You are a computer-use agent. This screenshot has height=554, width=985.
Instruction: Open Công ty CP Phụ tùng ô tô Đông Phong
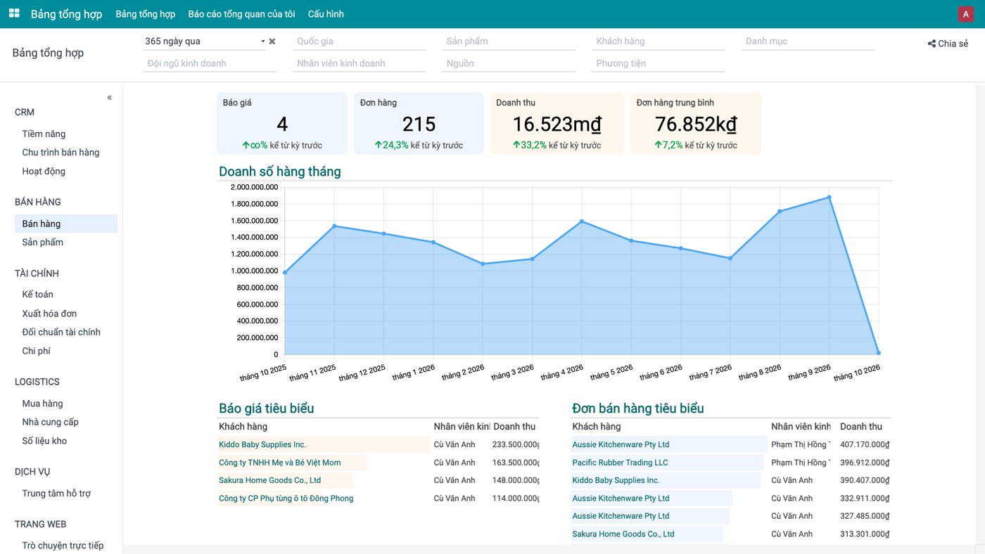point(286,498)
